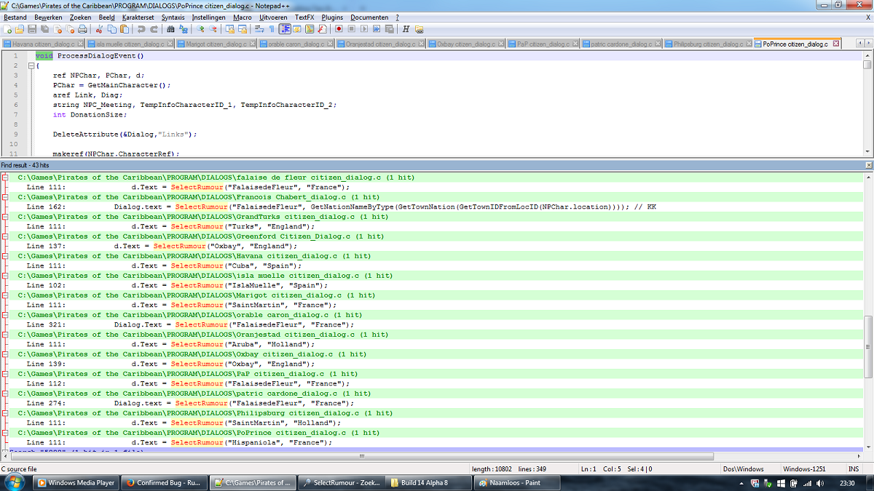Click the H toolbar icon
Viewport: 874px width, 491px height.
(x=405, y=29)
